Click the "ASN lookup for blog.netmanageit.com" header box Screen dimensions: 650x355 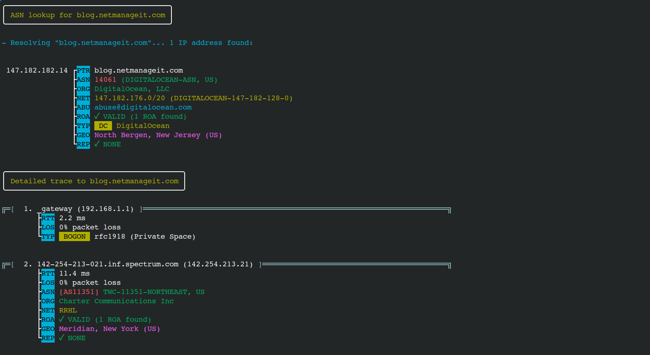88,15
